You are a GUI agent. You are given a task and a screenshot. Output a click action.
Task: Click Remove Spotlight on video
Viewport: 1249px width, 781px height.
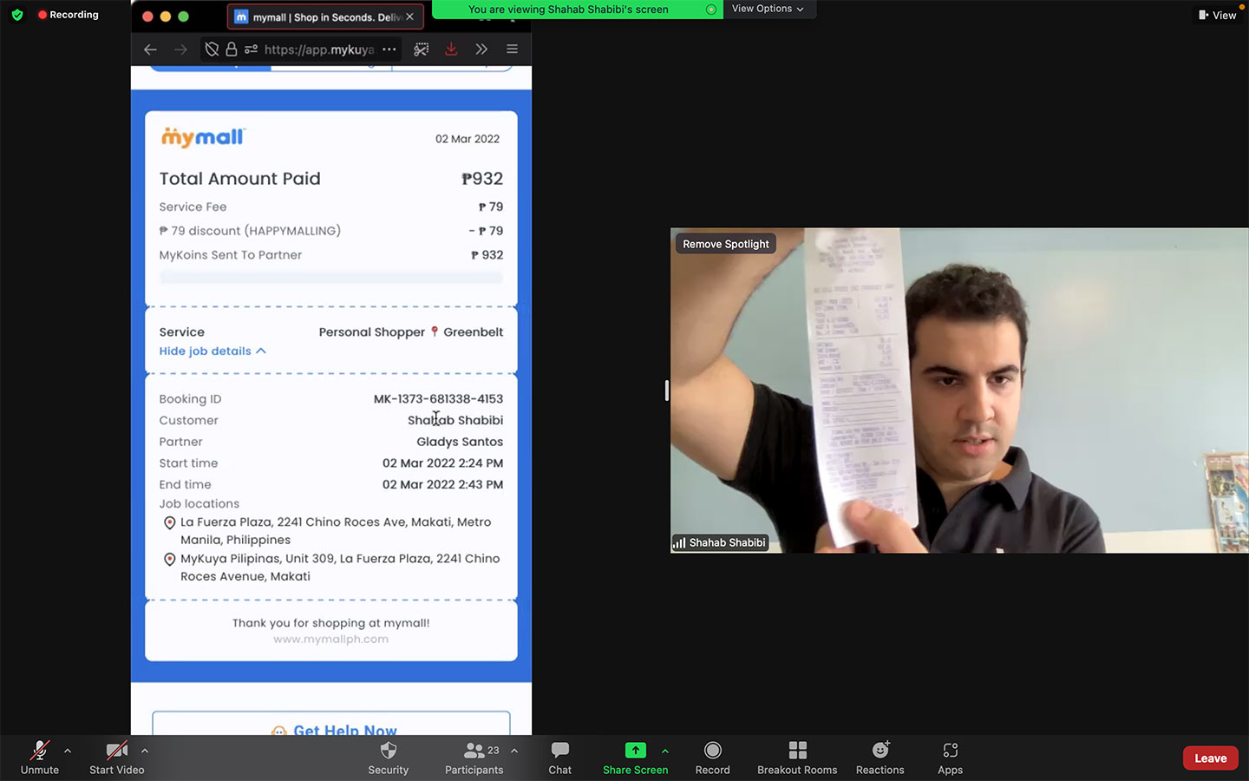point(725,244)
